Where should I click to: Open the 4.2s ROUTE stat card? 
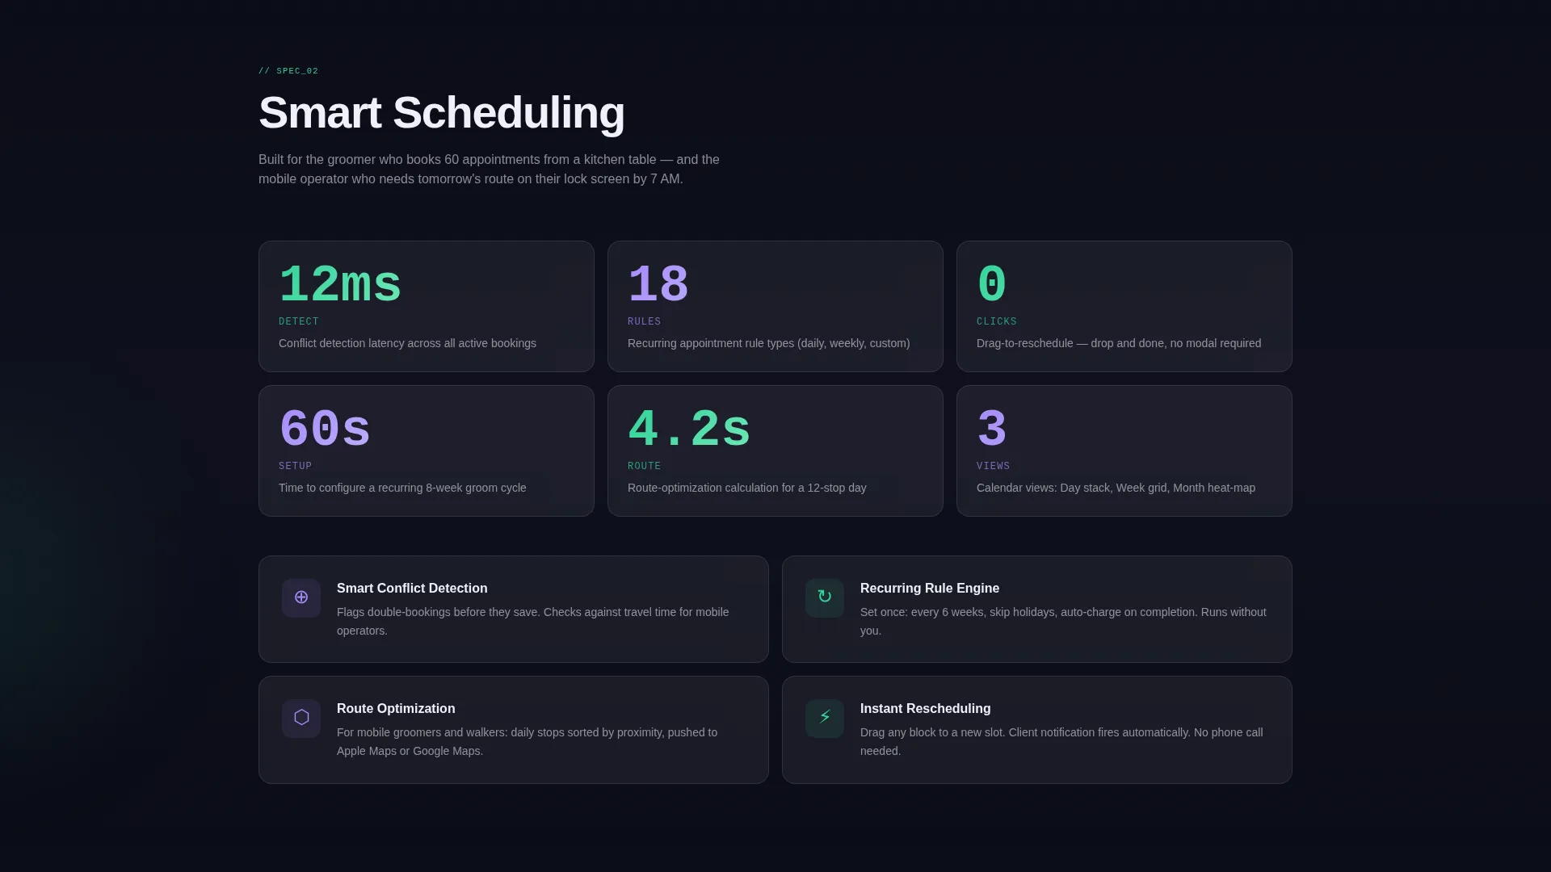click(775, 451)
